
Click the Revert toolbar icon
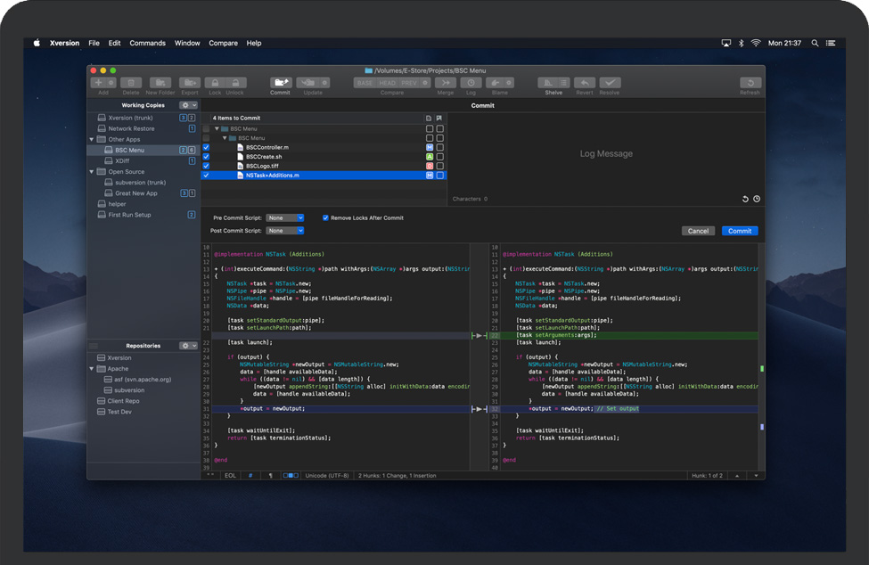coord(585,83)
